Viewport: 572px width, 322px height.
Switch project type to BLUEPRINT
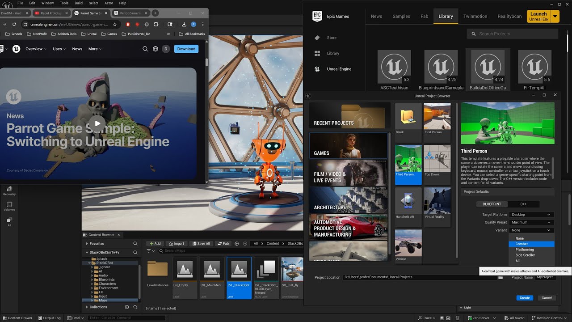pyautogui.click(x=492, y=204)
